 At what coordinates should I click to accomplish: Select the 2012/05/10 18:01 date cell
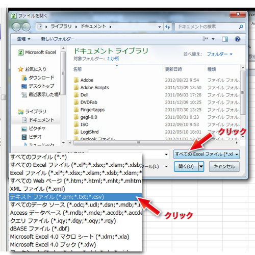coord(183,132)
